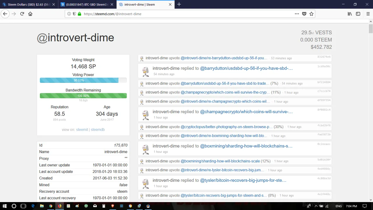The width and height of the screenshot is (373, 210).
Task: Click the Created date 2017-06-03 11:52:30
Action: click(110, 178)
